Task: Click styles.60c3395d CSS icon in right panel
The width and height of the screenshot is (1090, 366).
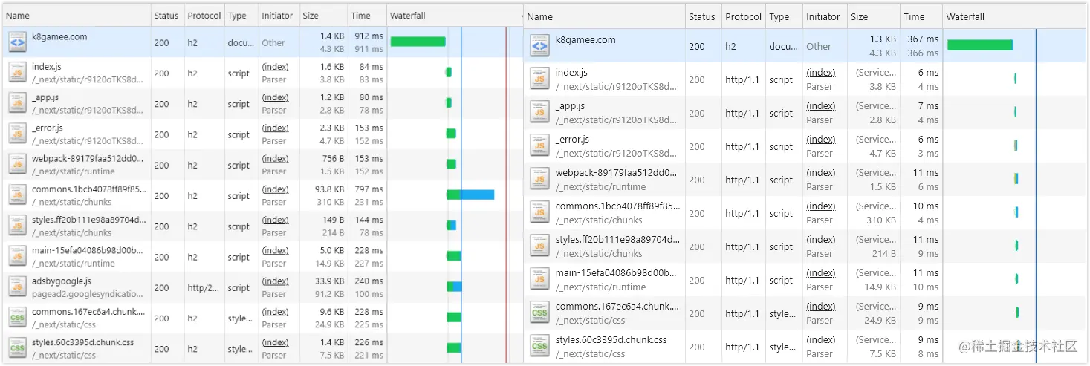Action: click(539, 347)
